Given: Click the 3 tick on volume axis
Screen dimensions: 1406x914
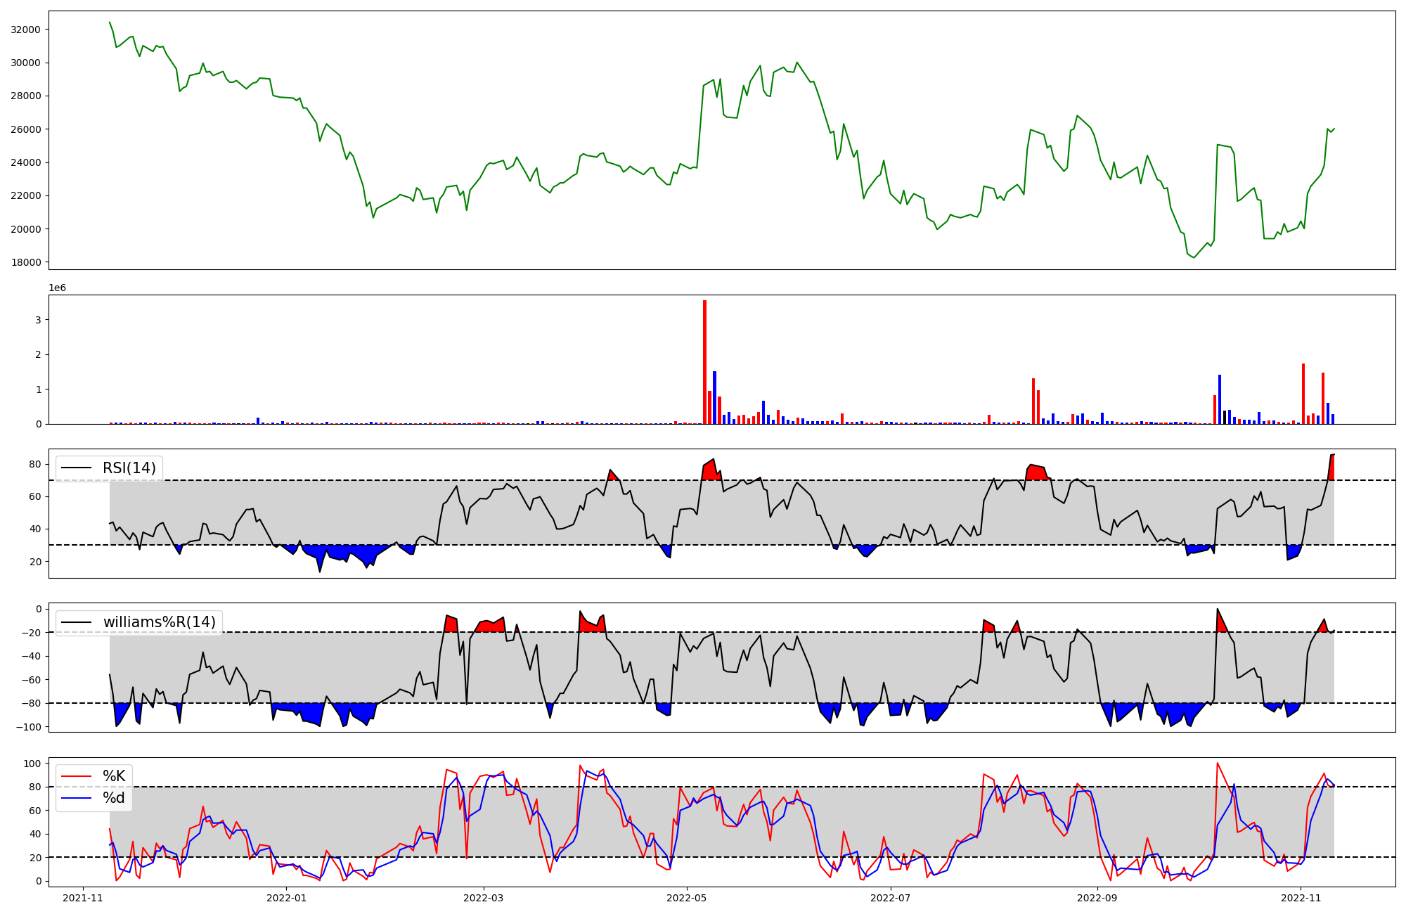Looking at the screenshot, I should click(39, 320).
